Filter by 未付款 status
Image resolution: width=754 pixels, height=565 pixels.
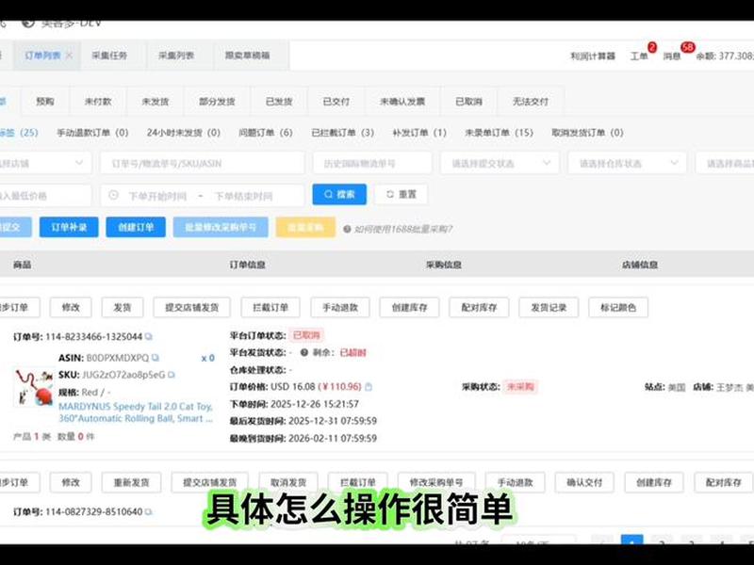click(x=98, y=102)
